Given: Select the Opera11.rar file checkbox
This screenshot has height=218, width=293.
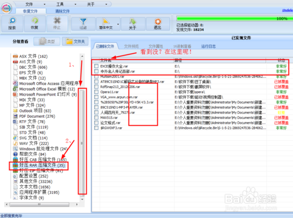Looking at the screenshot, I should (x=96, y=92).
